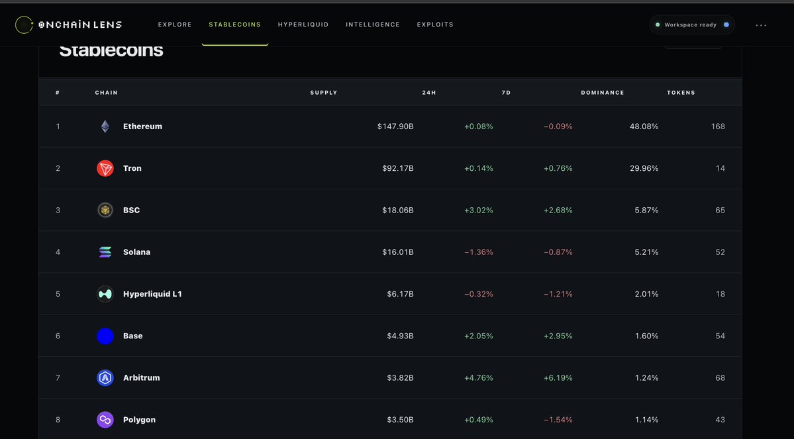Click the Ethereum chain icon

click(x=105, y=126)
